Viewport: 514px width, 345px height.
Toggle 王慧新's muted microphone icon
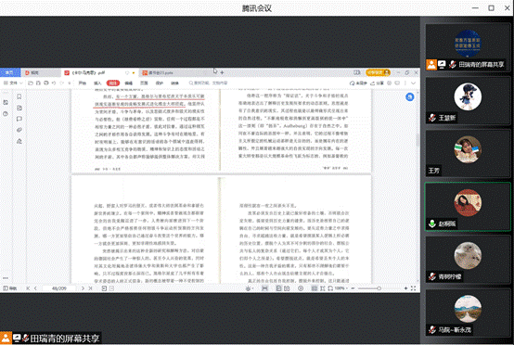pyautogui.click(x=432, y=118)
